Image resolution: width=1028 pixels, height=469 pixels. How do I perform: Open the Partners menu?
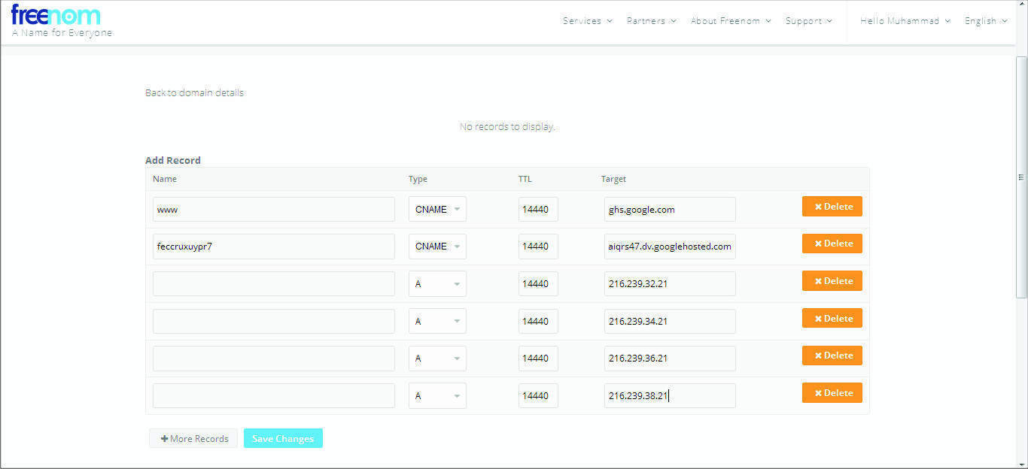pos(652,21)
